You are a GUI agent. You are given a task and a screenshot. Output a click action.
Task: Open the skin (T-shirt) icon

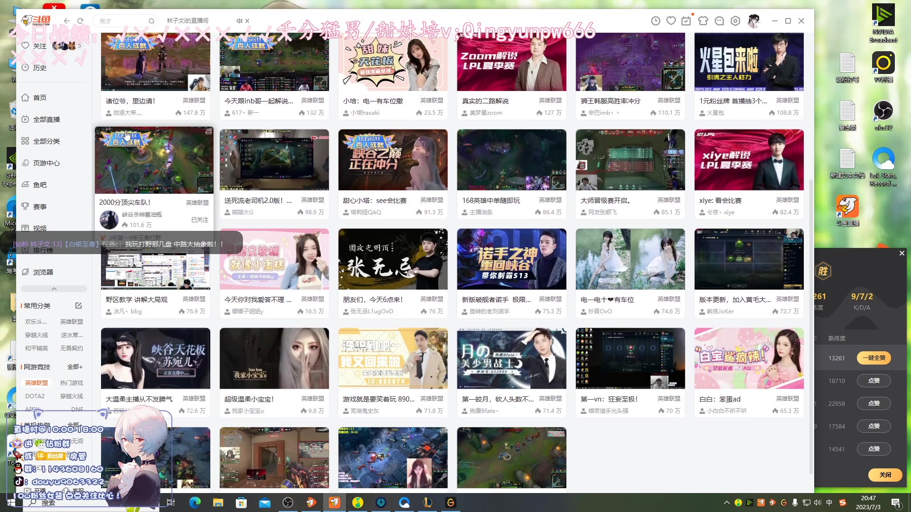tap(703, 21)
